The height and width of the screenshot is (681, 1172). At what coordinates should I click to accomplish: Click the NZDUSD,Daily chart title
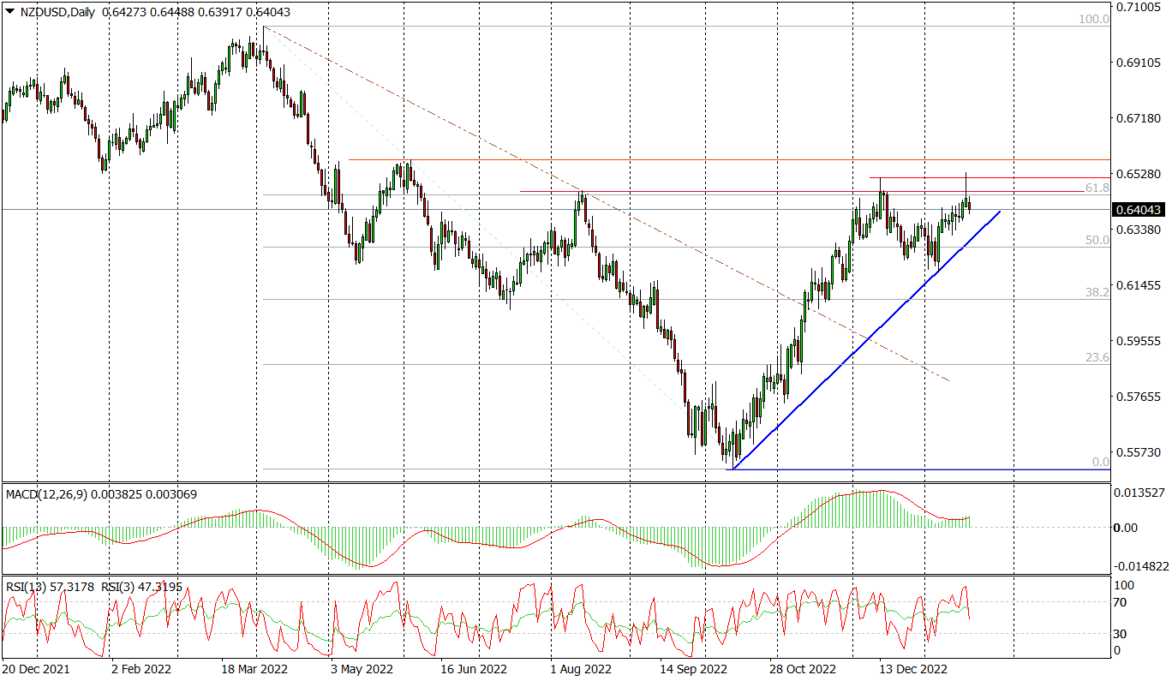click(57, 13)
